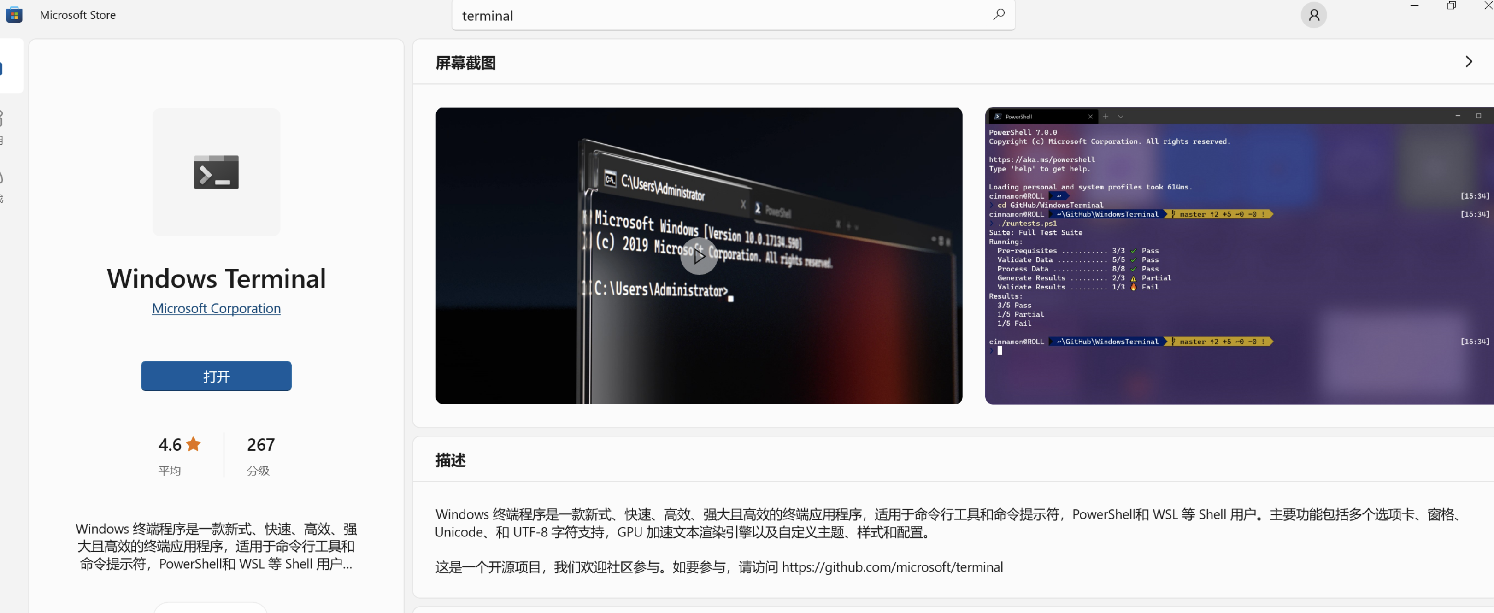The width and height of the screenshot is (1494, 613).
Task: Click the 4.6 average rating star
Action: coord(194,444)
